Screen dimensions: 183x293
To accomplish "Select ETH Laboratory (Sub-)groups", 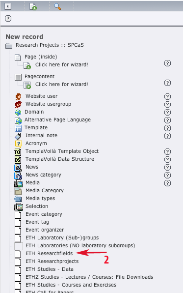I will click(x=62, y=237).
